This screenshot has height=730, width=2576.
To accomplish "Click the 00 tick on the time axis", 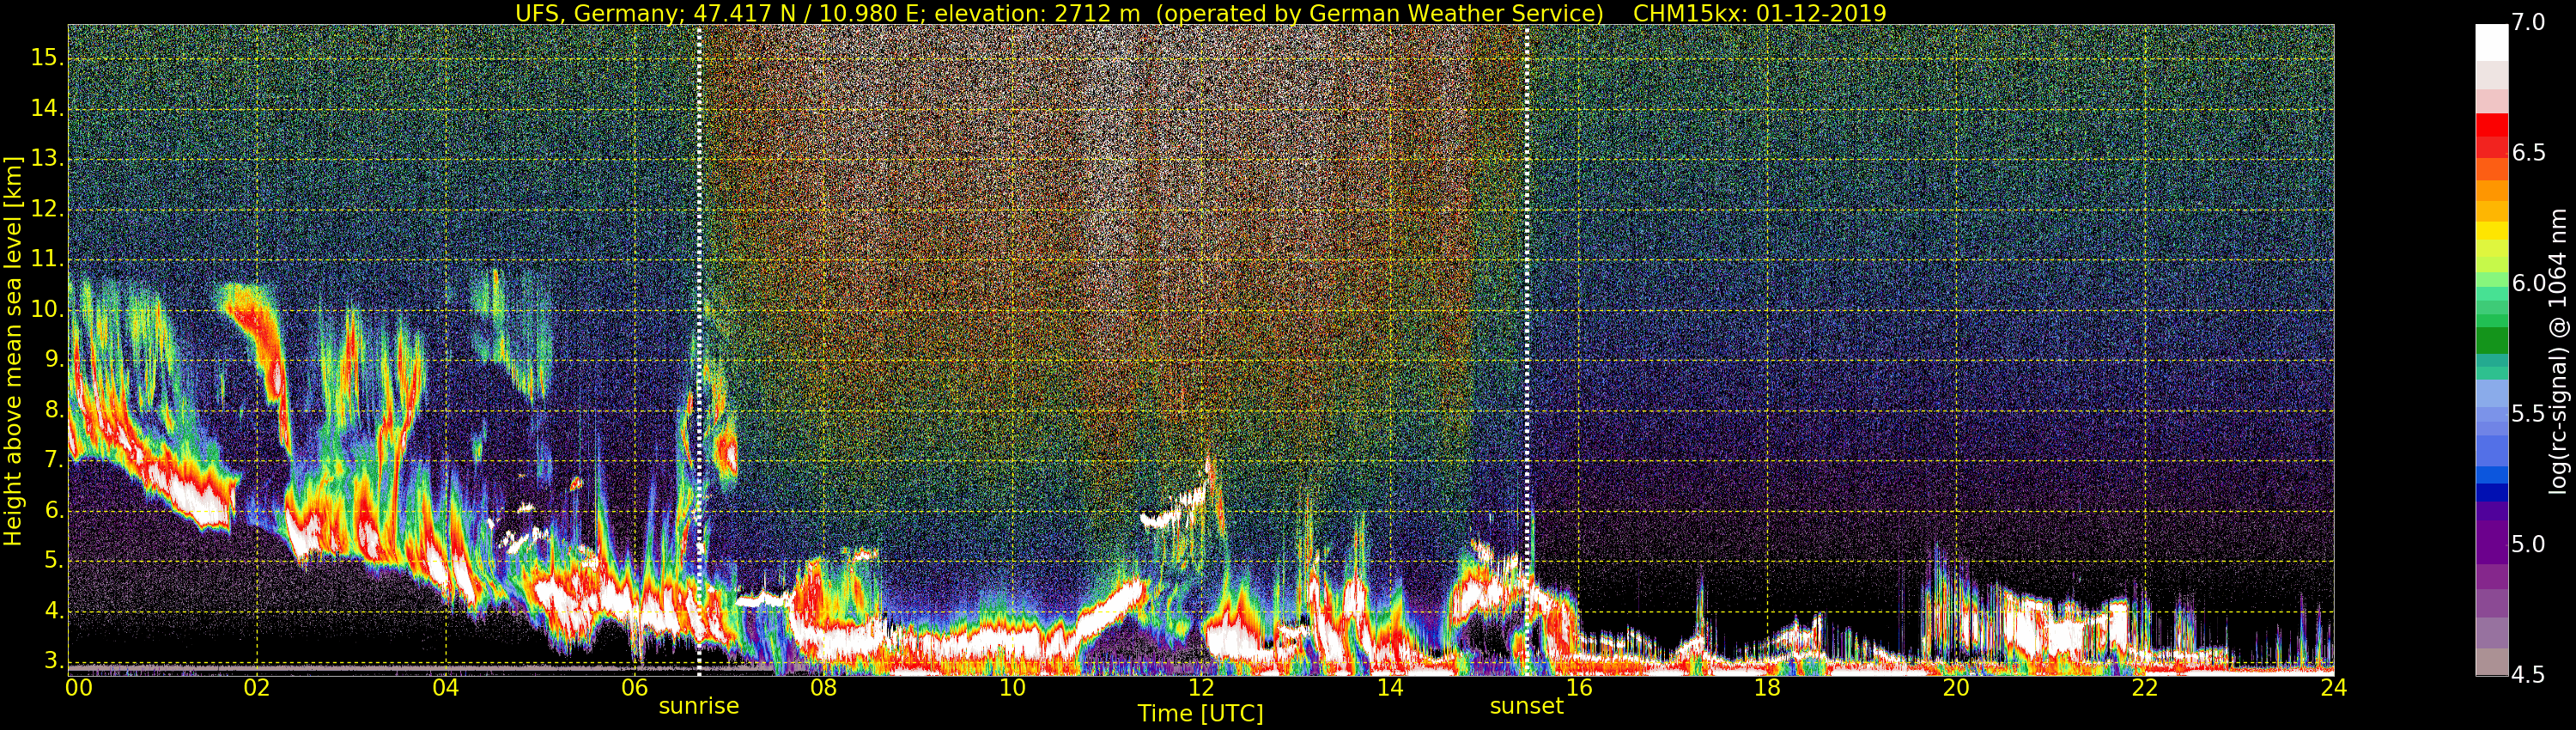I will click(78, 688).
